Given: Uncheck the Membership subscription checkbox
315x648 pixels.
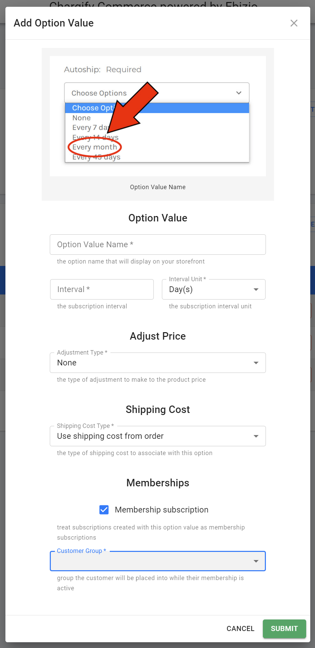Looking at the screenshot, I should pyautogui.click(x=104, y=509).
